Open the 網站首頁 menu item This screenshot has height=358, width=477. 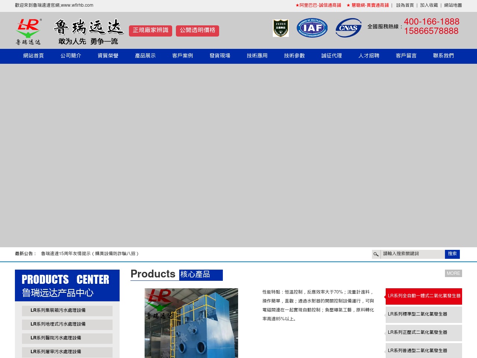pos(34,56)
